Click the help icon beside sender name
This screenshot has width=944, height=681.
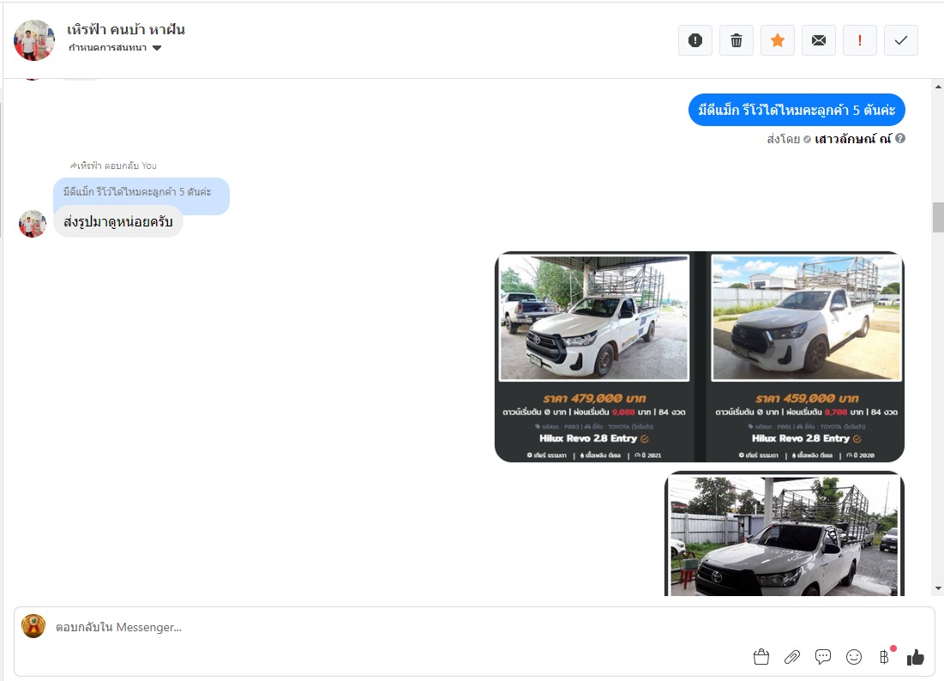900,138
